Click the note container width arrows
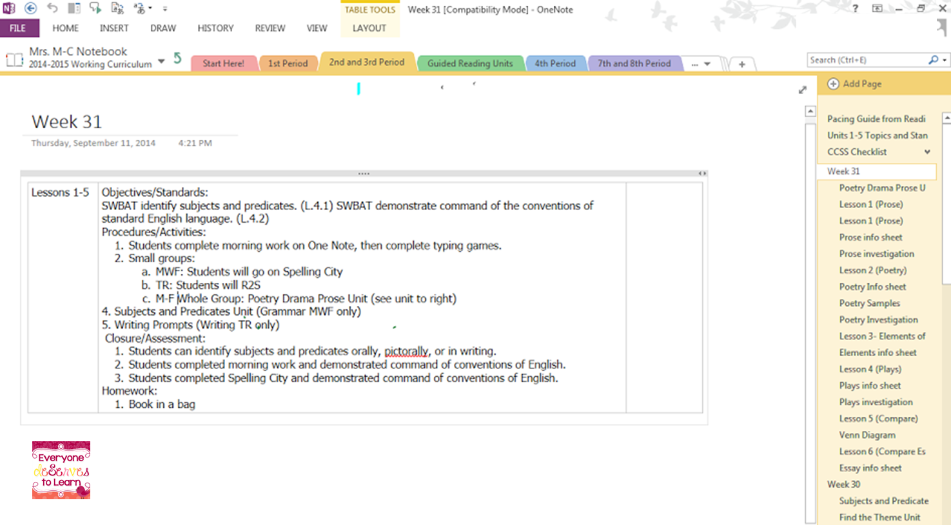951x525 pixels. pyautogui.click(x=702, y=173)
